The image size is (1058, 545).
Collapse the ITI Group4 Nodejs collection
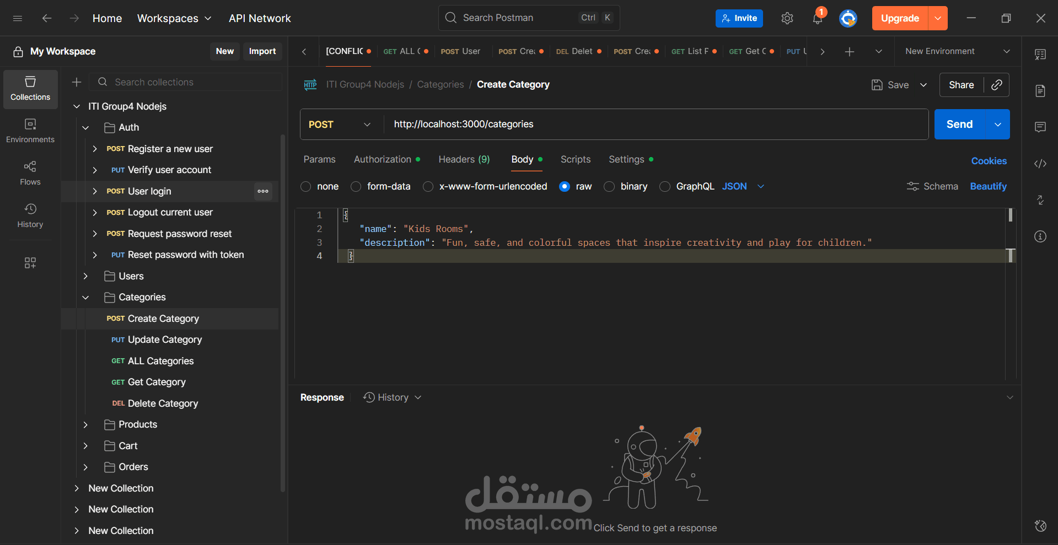tap(77, 106)
